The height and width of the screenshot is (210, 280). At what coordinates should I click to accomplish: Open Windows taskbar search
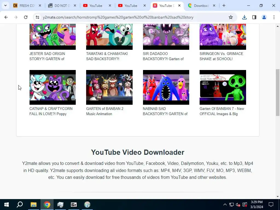pos(20,205)
